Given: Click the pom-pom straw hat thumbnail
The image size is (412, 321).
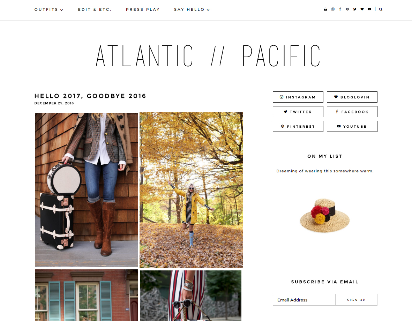Looking at the screenshot, I should pos(325,216).
